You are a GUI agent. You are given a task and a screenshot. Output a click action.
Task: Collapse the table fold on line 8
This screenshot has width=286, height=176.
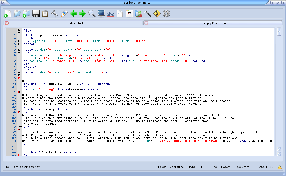(x=19, y=50)
